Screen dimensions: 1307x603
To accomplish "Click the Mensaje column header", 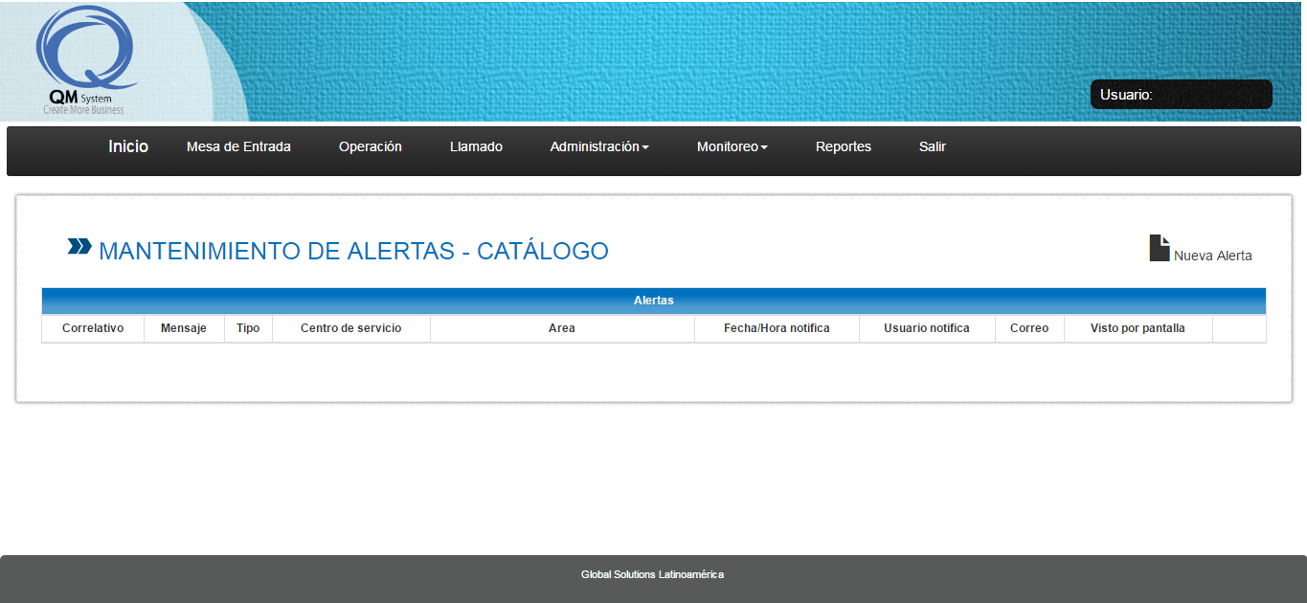I will click(x=184, y=328).
